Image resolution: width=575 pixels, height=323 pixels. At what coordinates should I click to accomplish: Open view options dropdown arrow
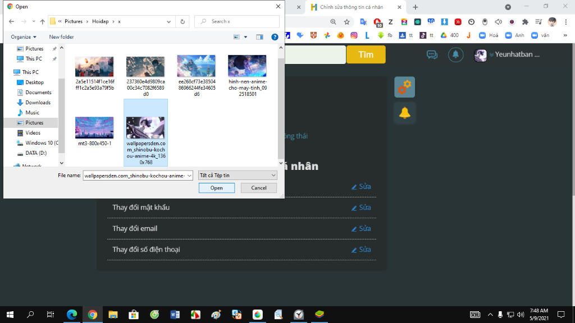pos(246,37)
